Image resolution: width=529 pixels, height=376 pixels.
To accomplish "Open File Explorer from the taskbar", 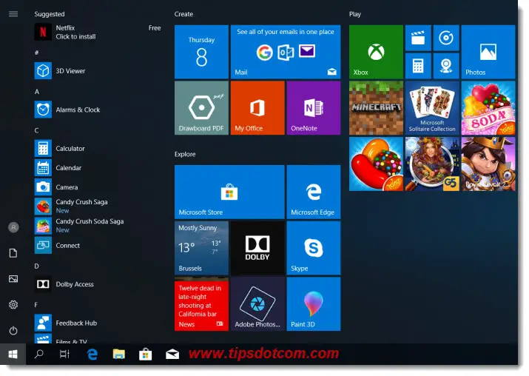I will click(119, 354).
